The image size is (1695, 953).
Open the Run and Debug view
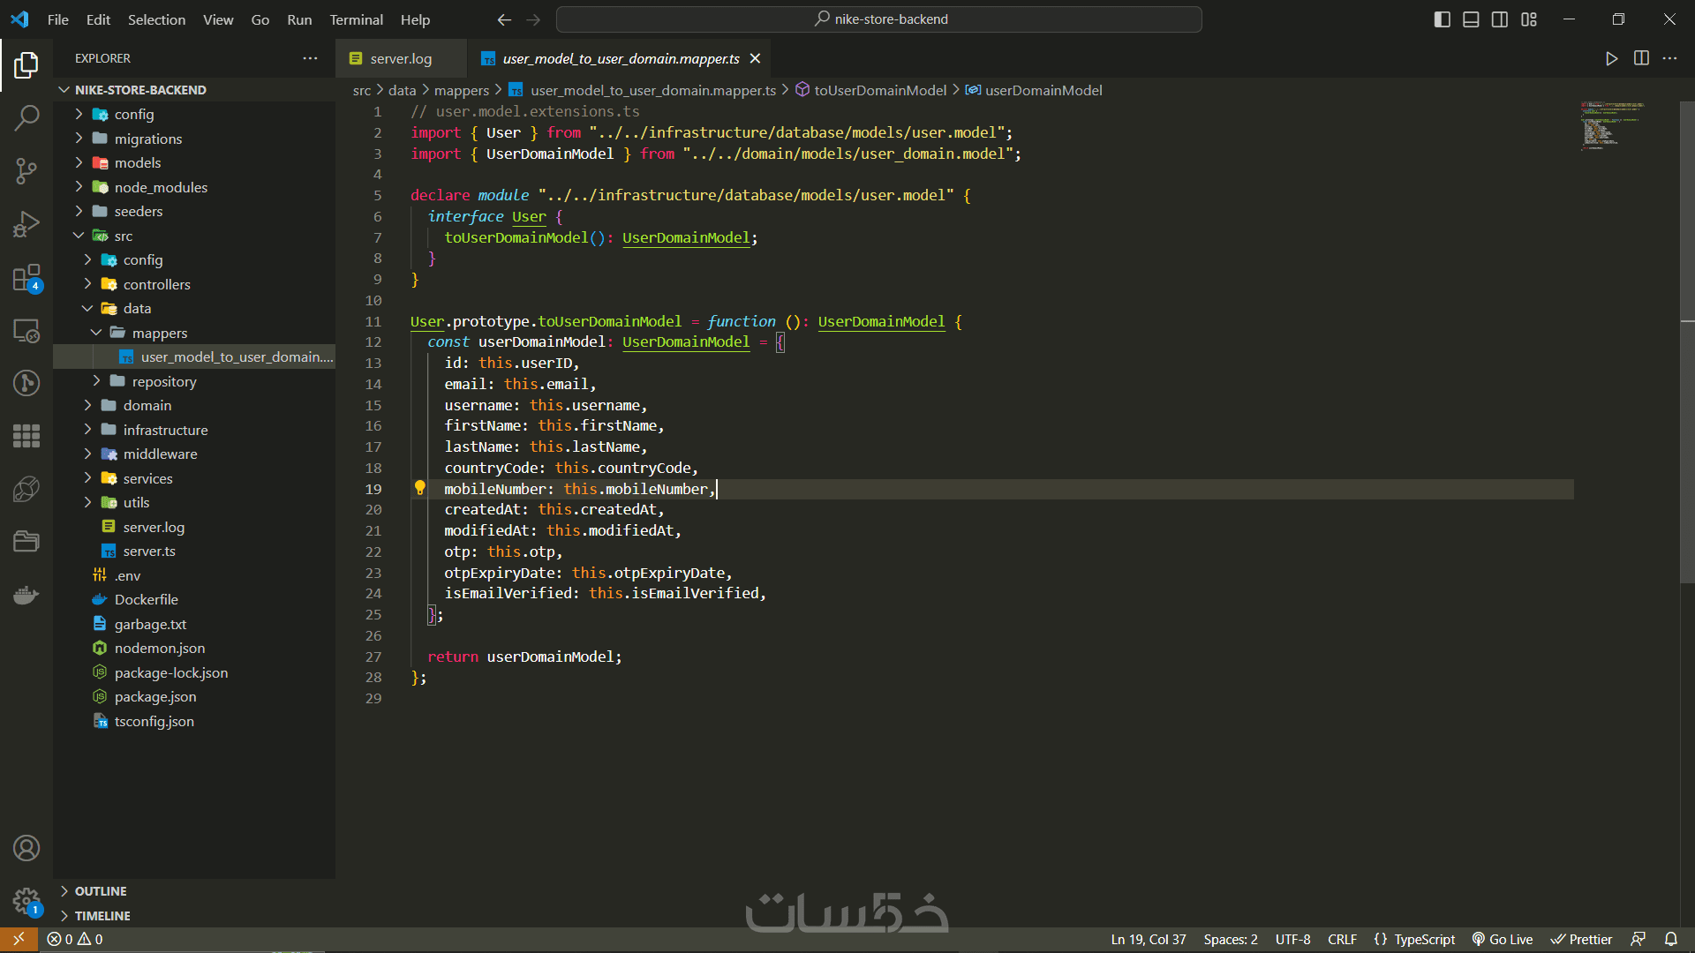click(x=26, y=224)
